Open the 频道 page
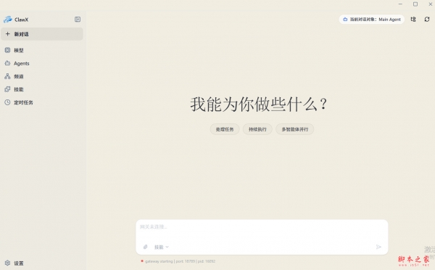Viewport: 435px width, 270px height. 42,76
